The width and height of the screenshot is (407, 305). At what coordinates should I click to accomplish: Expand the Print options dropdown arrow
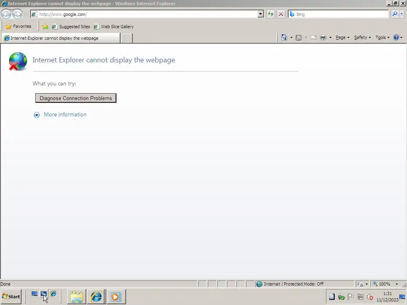click(330, 38)
